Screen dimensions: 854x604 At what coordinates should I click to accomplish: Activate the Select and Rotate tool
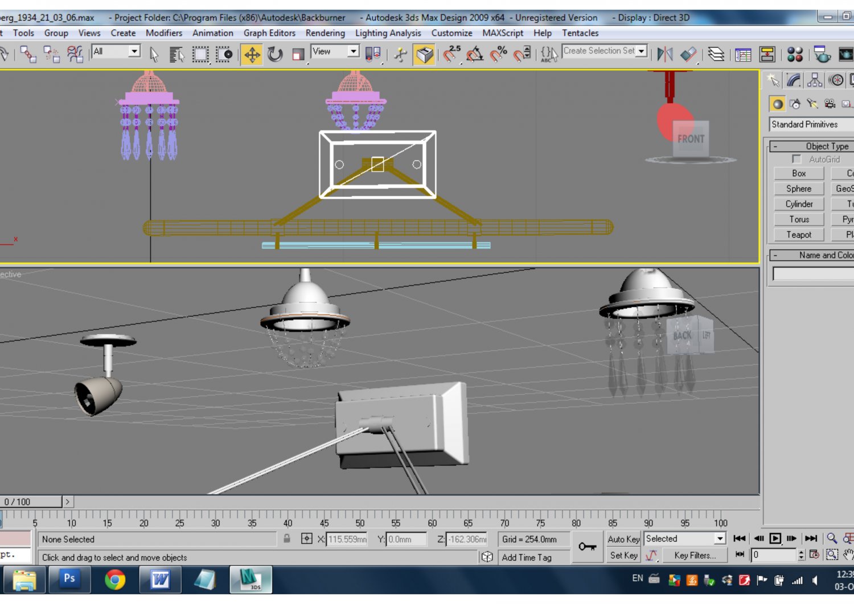click(276, 55)
